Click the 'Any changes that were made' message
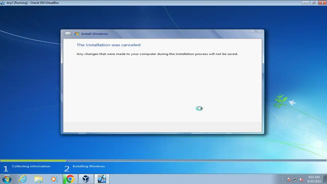 (x=157, y=54)
